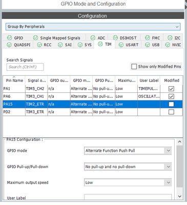Click the green status icon beside QUADSPI
The image size is (187, 205).
click(x=9, y=45)
